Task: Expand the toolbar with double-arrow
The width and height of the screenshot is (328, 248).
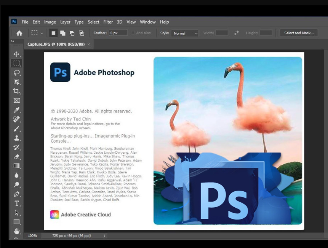Action: tap(13, 41)
